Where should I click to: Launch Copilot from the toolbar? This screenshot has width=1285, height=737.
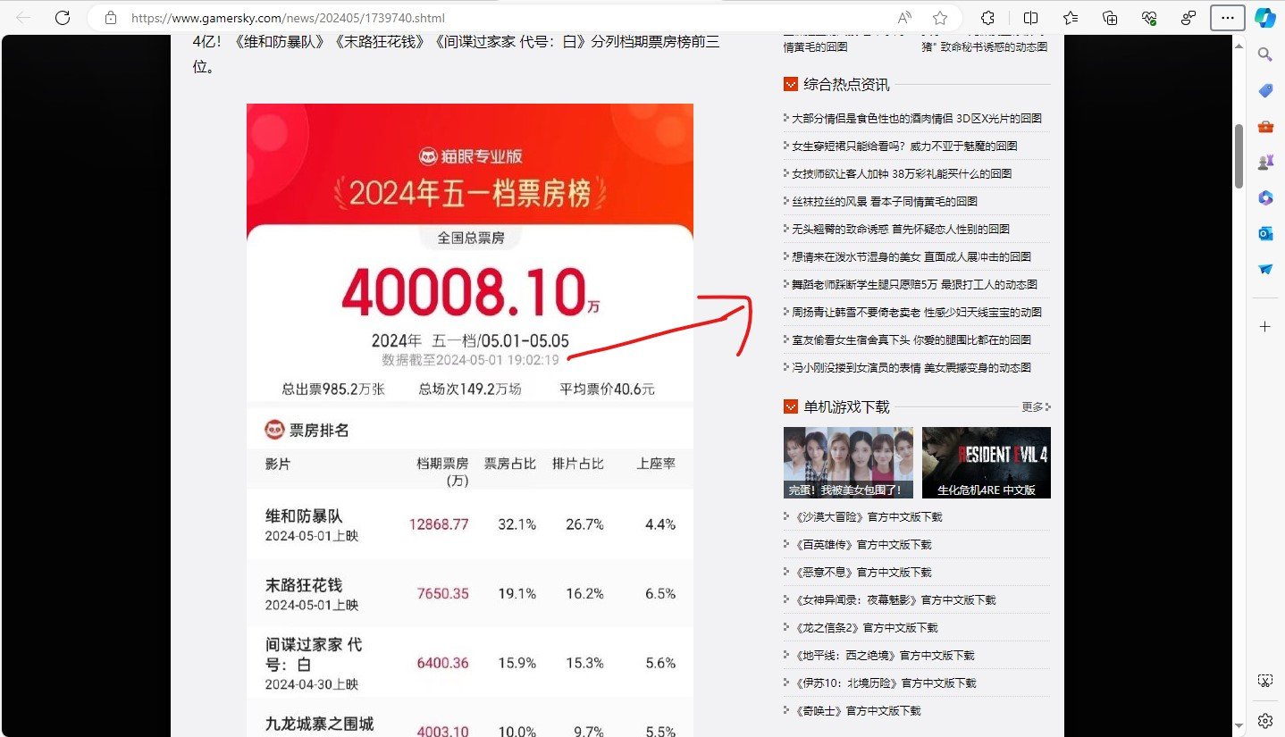(1264, 18)
